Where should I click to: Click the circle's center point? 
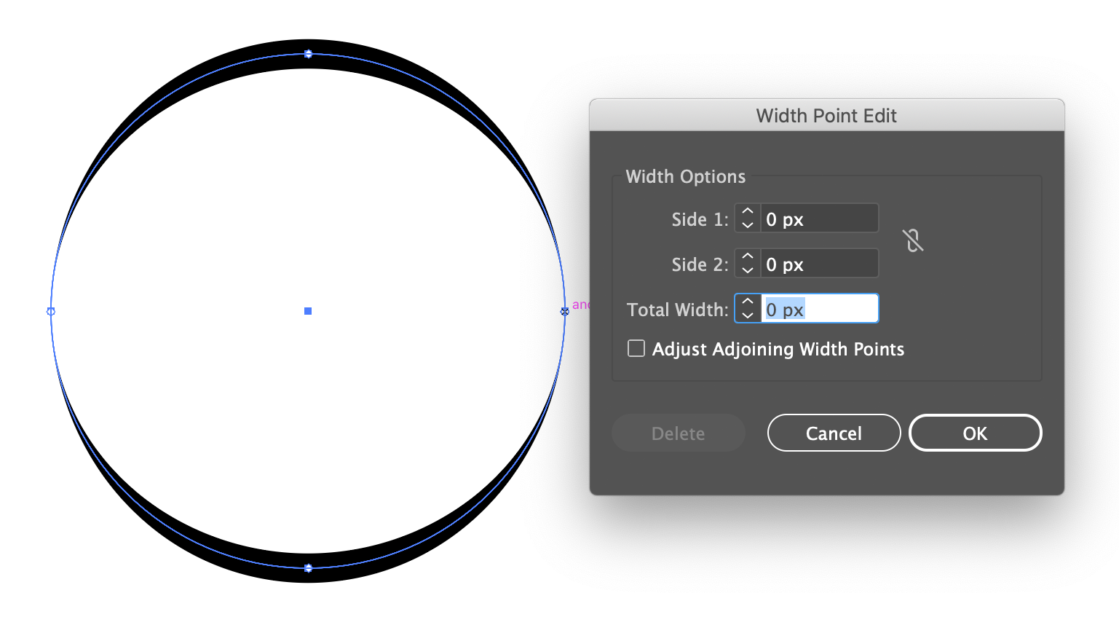307,310
